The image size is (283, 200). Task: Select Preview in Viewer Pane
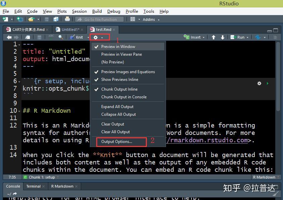point(128,54)
